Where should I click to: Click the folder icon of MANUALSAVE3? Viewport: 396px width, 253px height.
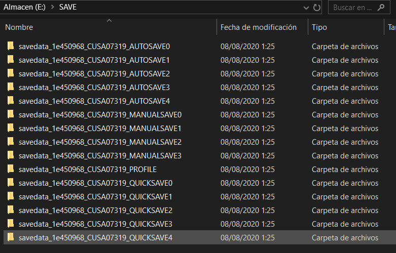[11, 155]
